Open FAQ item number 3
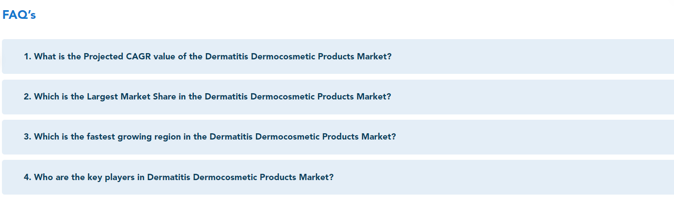This screenshot has height=197, width=674. click(x=338, y=137)
